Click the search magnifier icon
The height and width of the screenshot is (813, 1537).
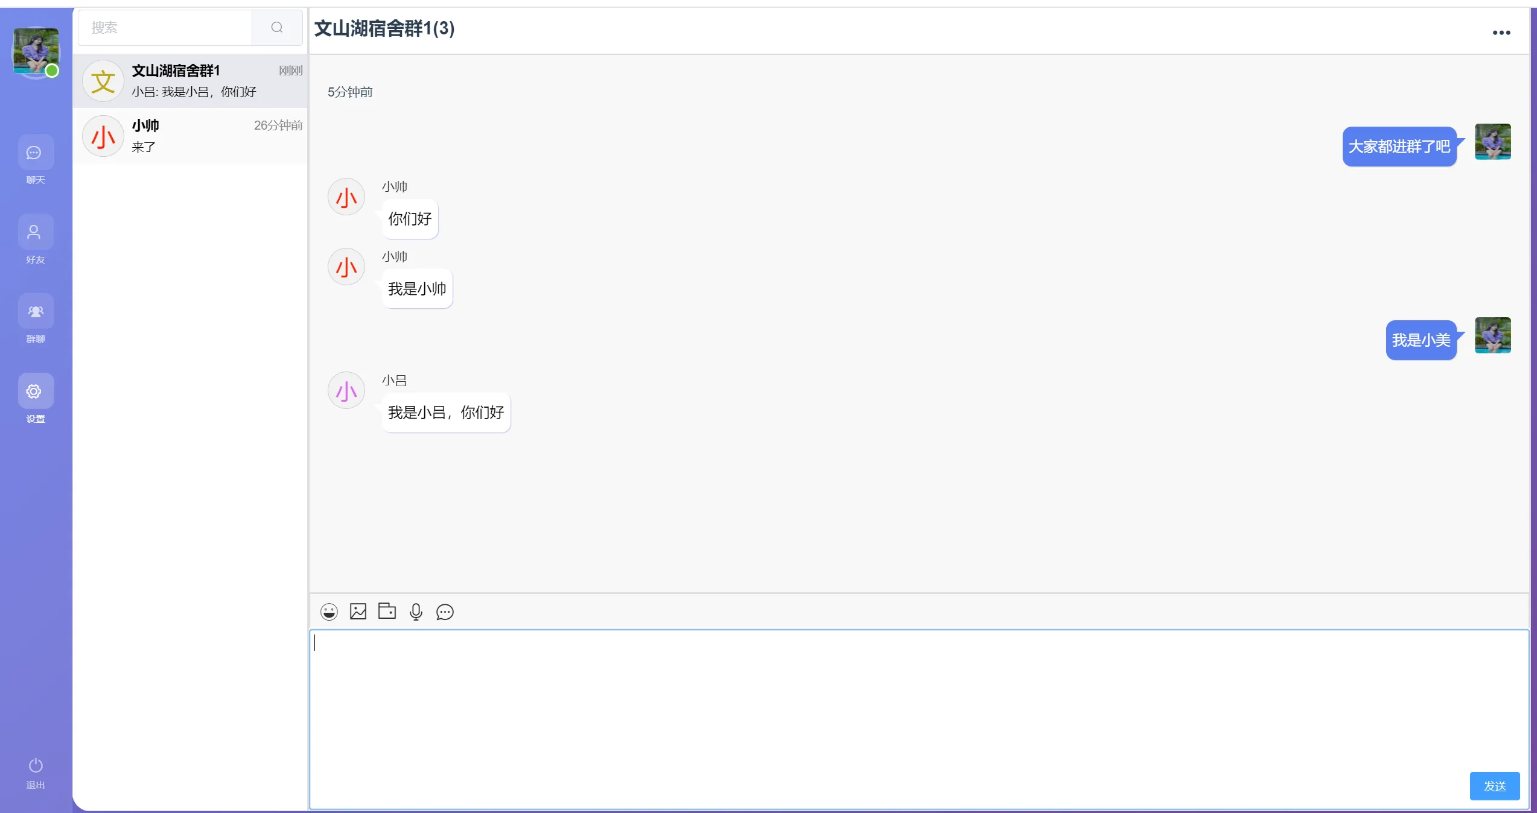[x=277, y=28]
